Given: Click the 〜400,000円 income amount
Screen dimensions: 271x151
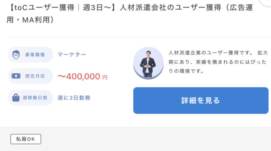Looking at the screenshot, I should pos(83,77).
